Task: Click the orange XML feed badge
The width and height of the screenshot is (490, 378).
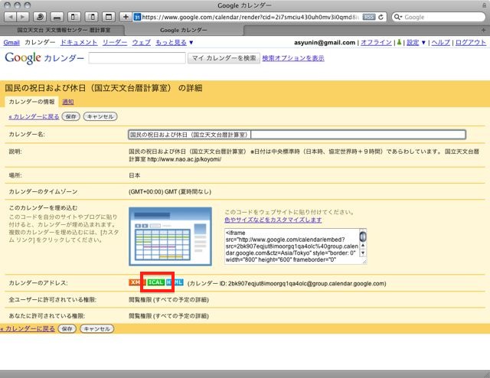Action: [135, 282]
